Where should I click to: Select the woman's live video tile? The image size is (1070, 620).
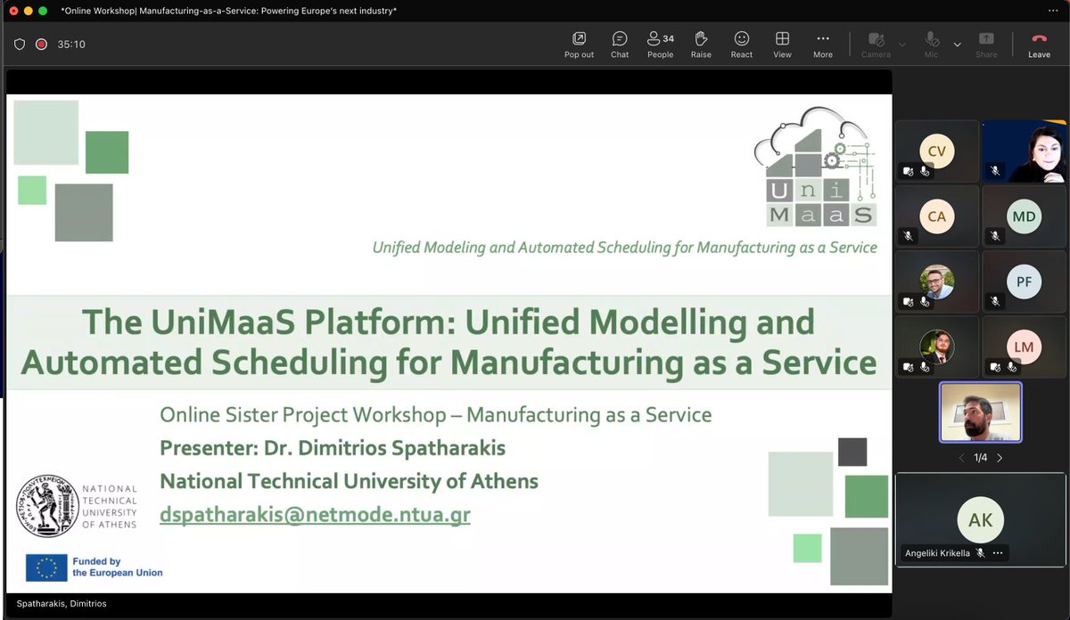click(x=1024, y=151)
